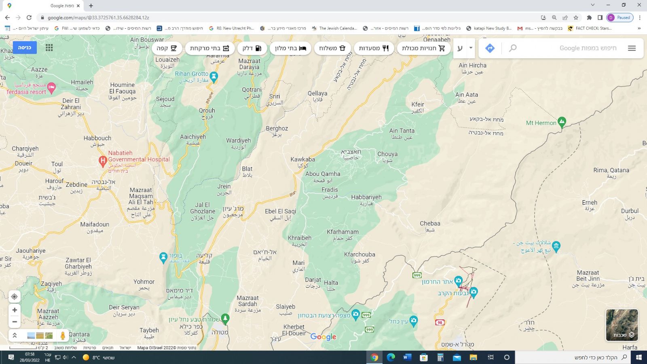Select the בתי מרקחת pharmacies chip

tap(209, 48)
